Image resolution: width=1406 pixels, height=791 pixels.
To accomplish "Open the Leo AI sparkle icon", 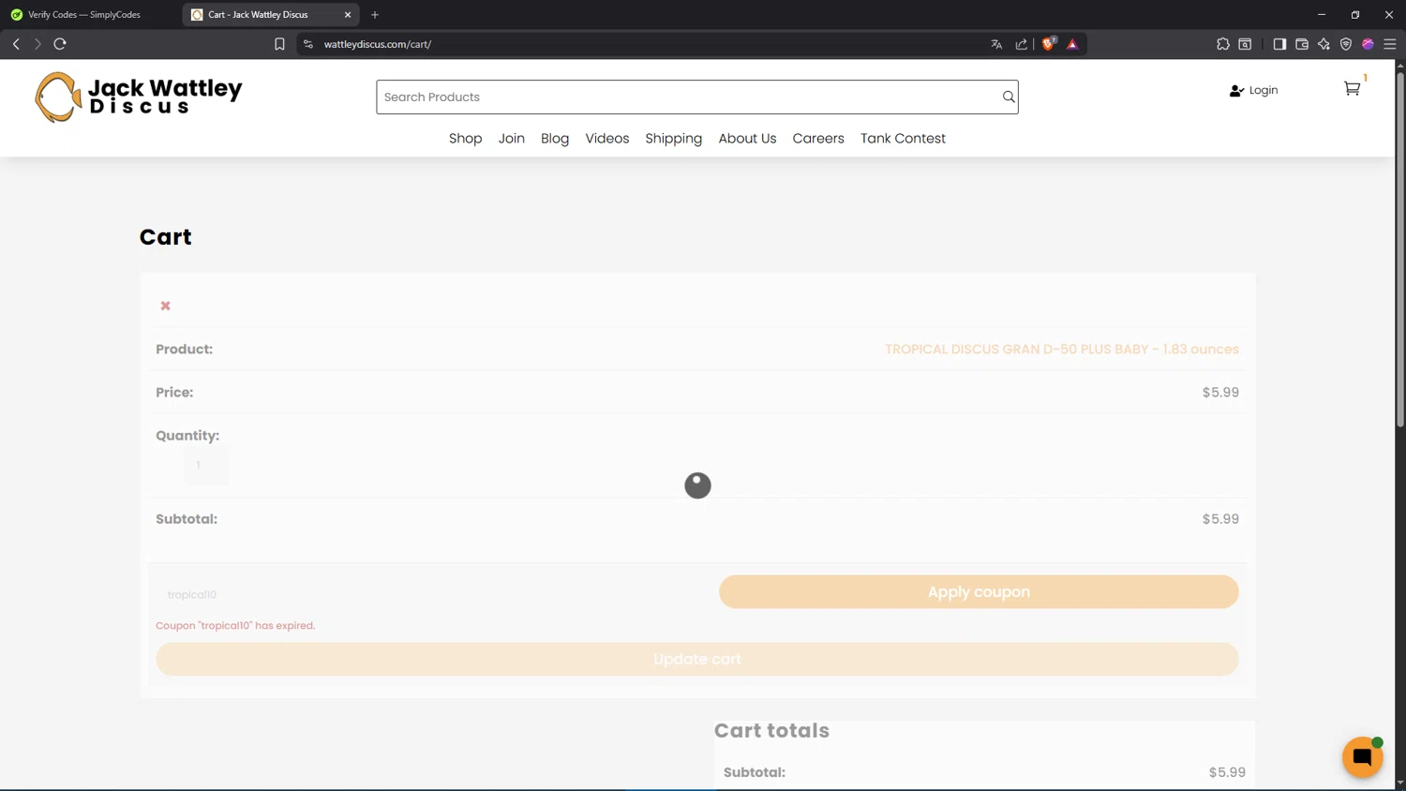I will (x=1324, y=44).
